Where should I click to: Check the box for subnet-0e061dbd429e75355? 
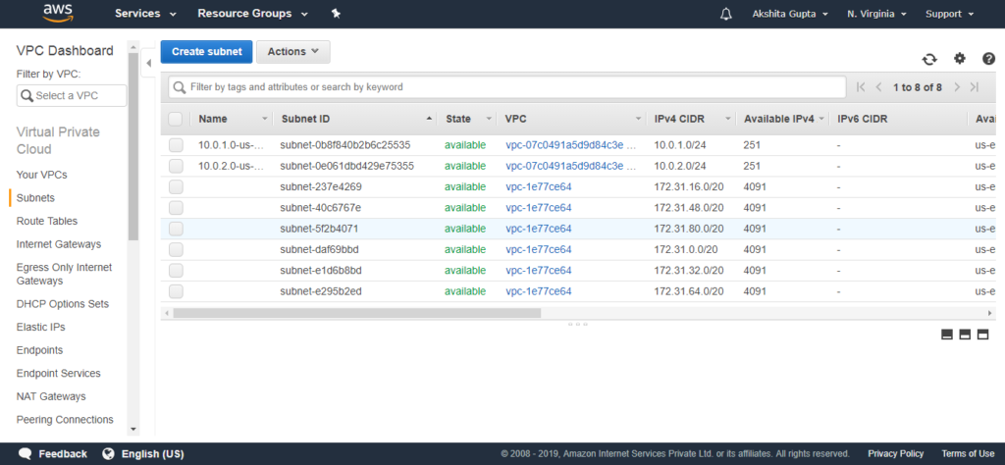pyautogui.click(x=176, y=167)
